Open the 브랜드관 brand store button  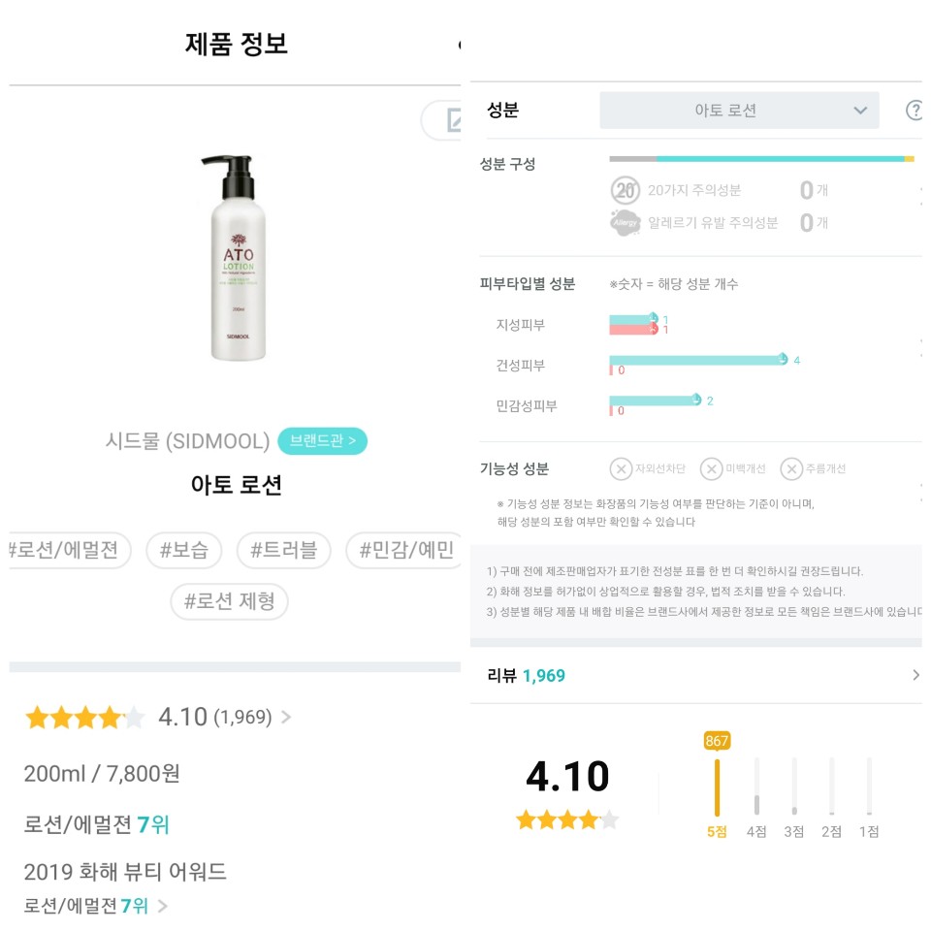point(322,440)
